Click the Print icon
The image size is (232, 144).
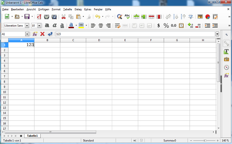pos(46,17)
